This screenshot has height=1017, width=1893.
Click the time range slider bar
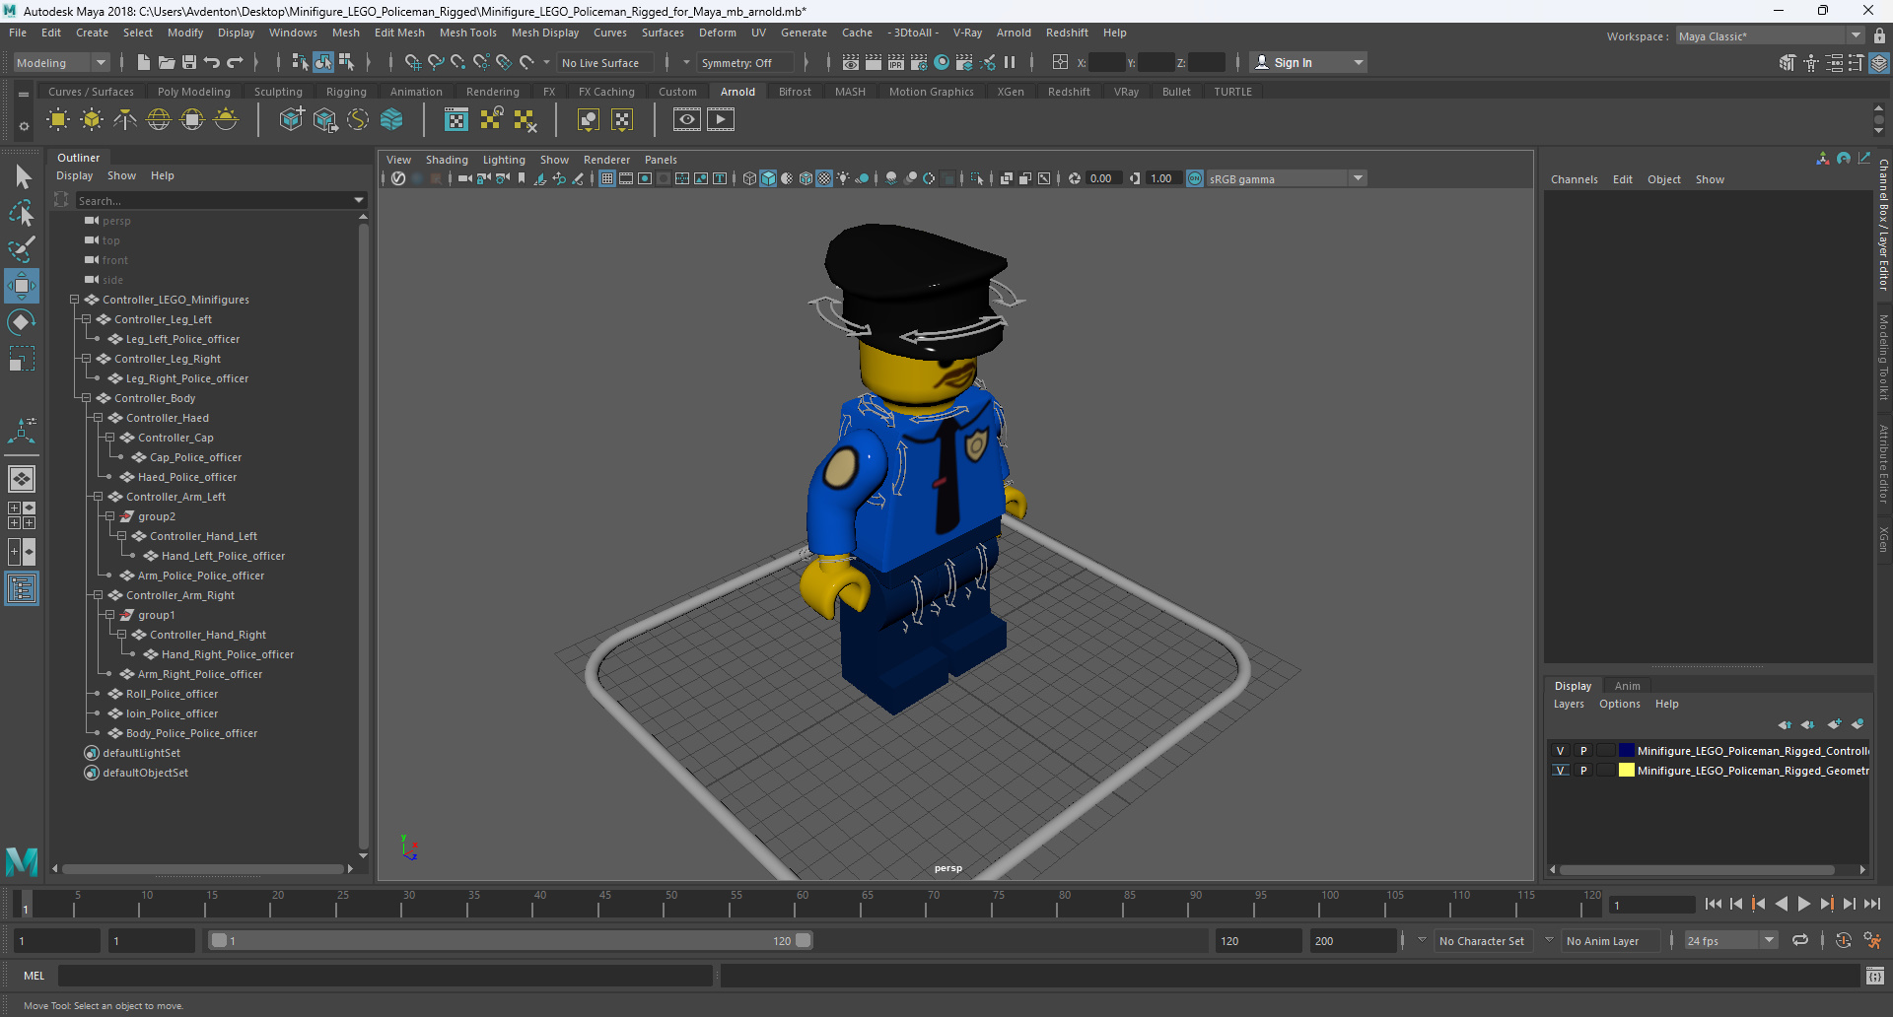pyautogui.click(x=511, y=940)
